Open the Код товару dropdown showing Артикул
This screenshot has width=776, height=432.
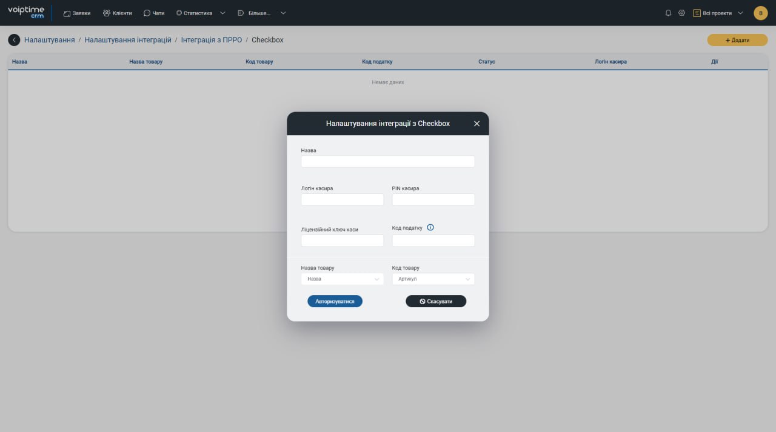pos(433,279)
